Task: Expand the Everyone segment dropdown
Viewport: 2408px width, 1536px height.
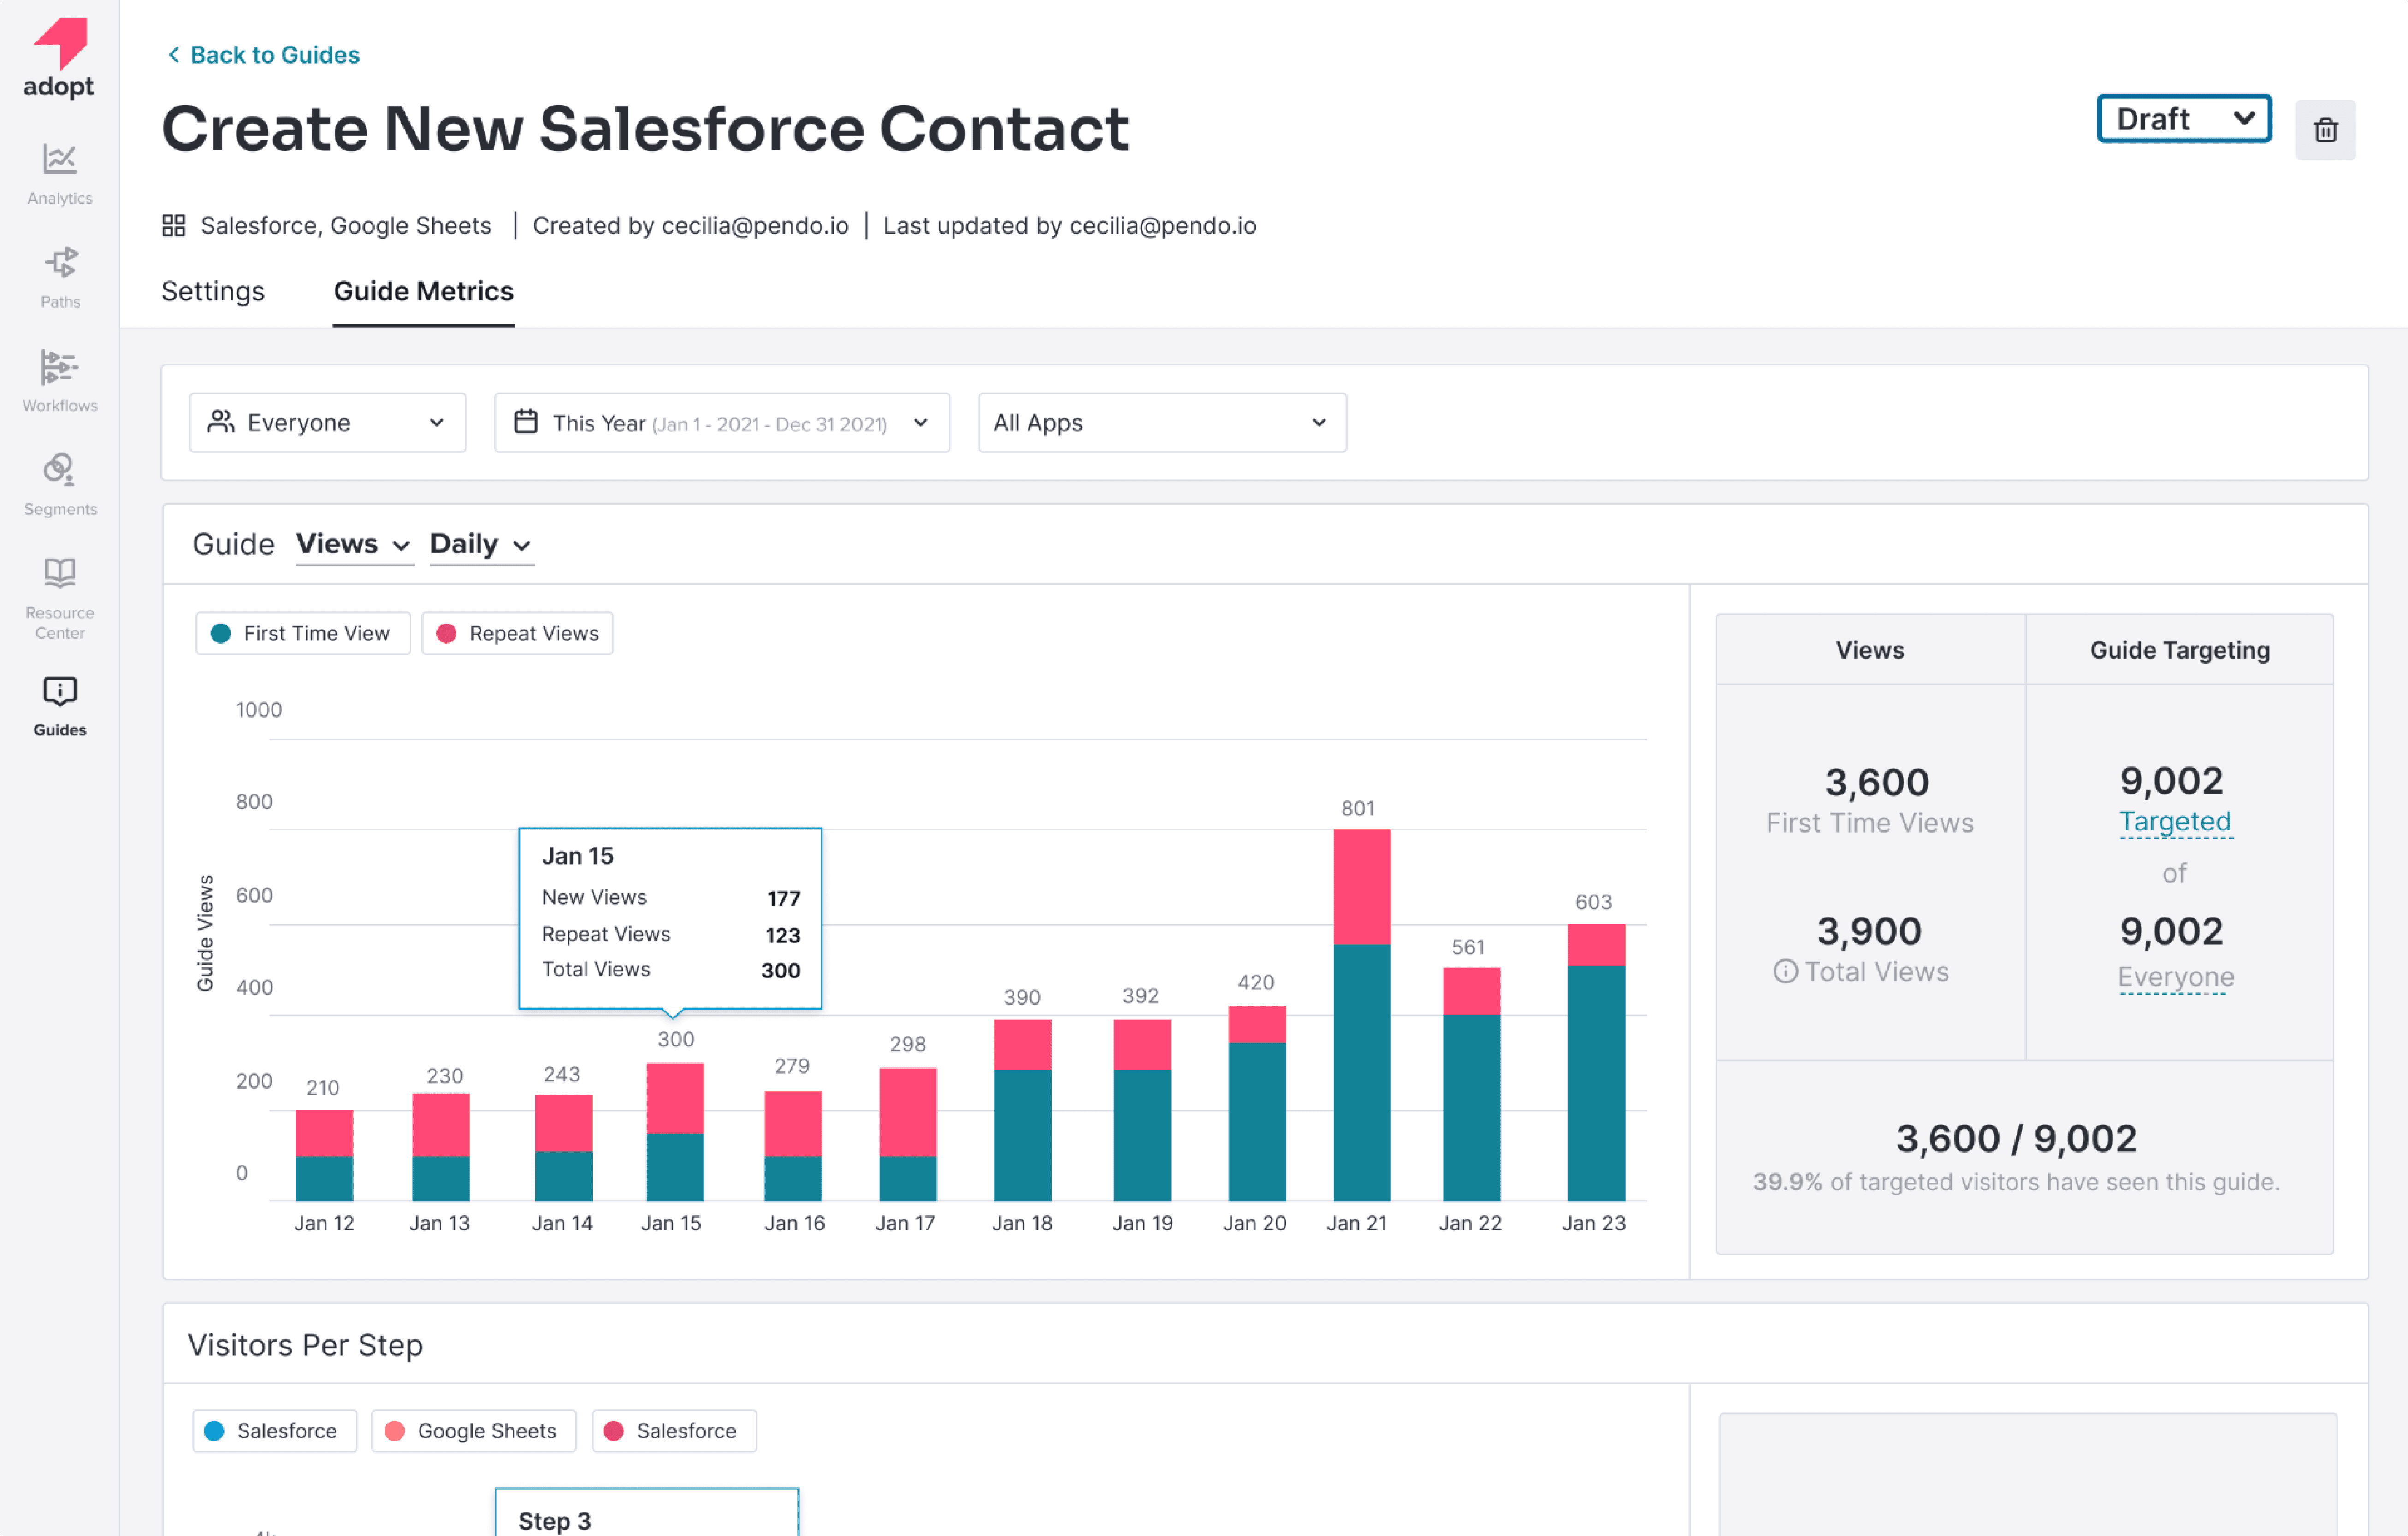Action: tap(327, 423)
